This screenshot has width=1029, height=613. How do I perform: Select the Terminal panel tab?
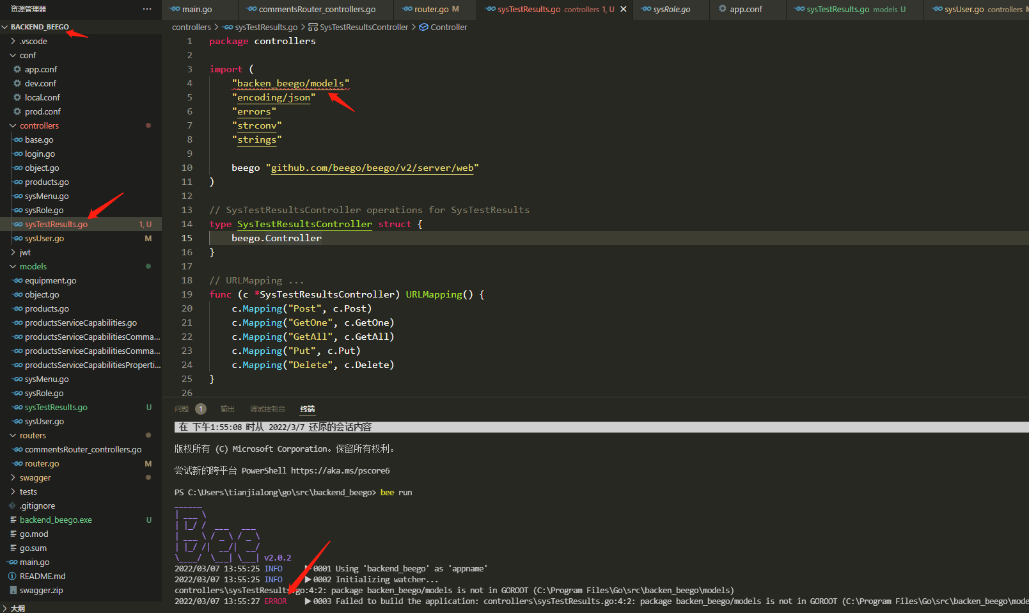click(x=308, y=409)
